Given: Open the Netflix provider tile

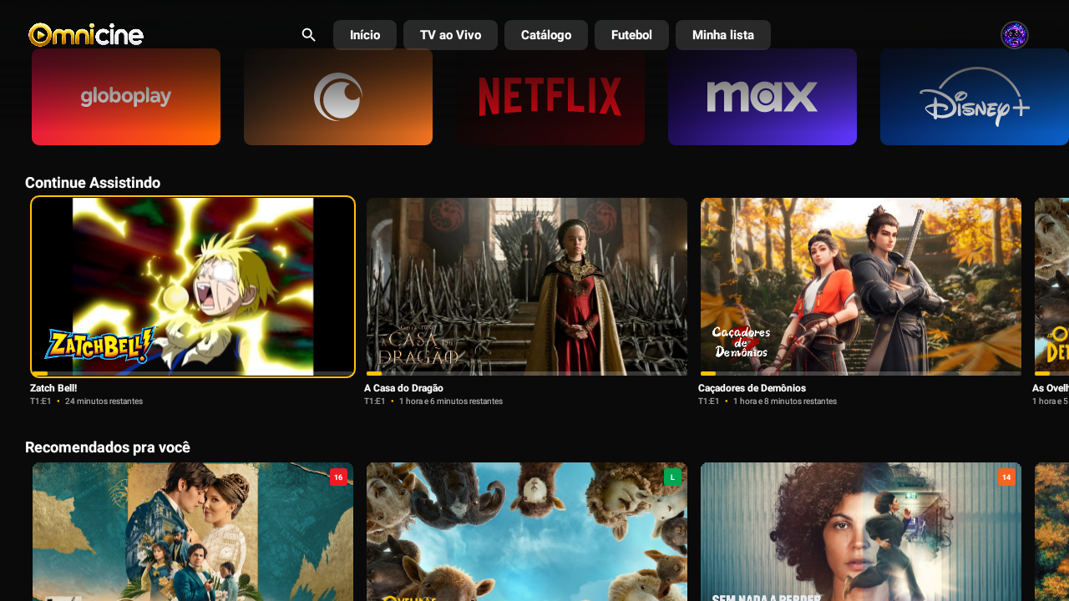Looking at the screenshot, I should pos(550,97).
